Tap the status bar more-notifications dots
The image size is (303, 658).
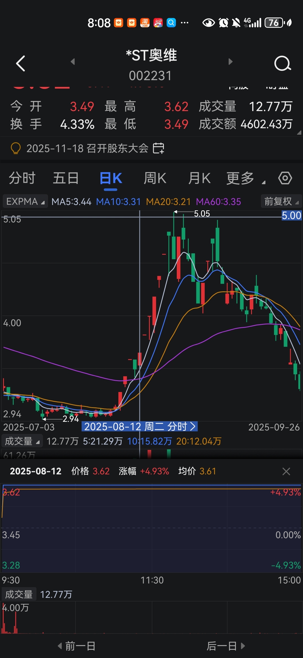coord(185,22)
